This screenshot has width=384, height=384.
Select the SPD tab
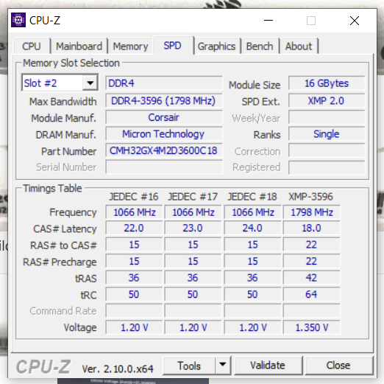pos(173,46)
